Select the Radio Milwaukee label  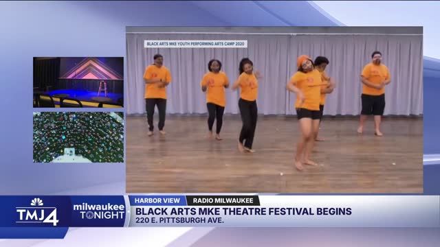pos(223,200)
